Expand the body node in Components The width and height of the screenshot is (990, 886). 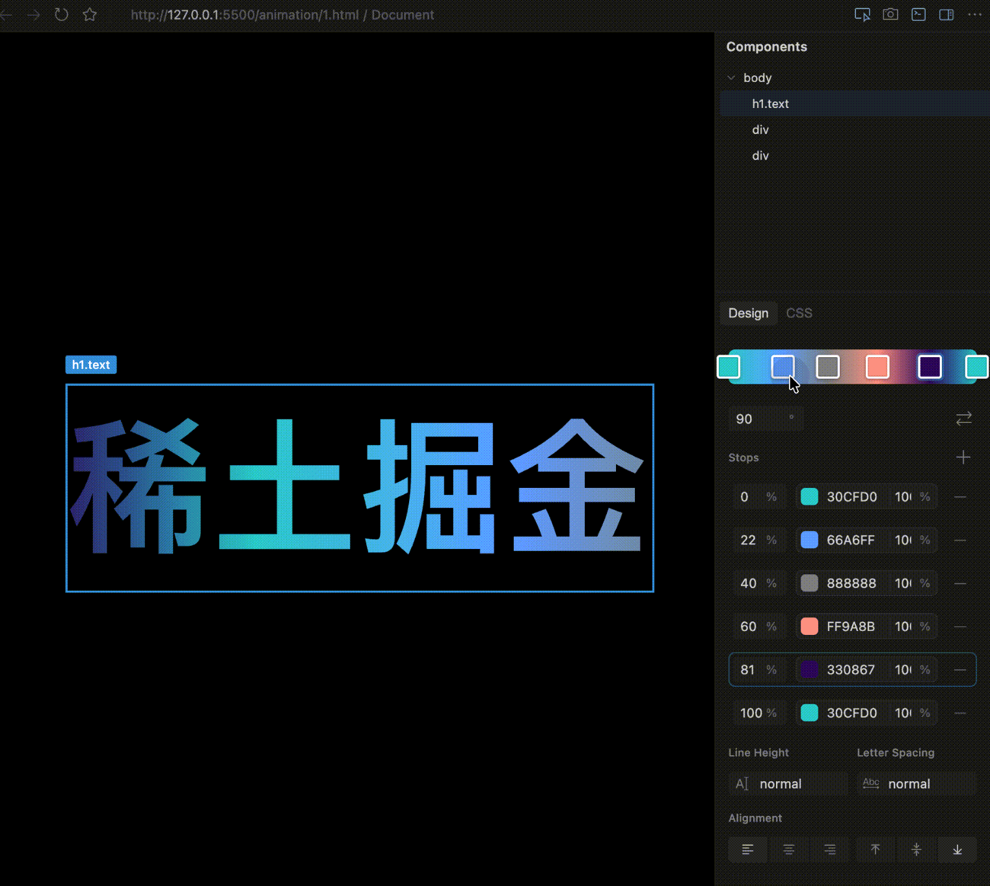pyautogui.click(x=731, y=77)
